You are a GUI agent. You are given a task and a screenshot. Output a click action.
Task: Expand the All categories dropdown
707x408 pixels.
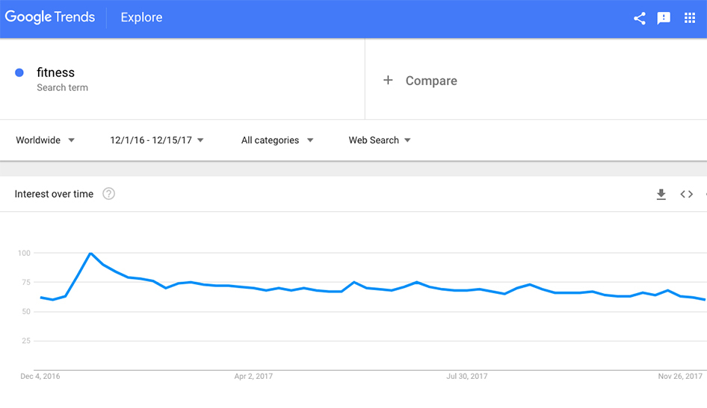point(277,140)
